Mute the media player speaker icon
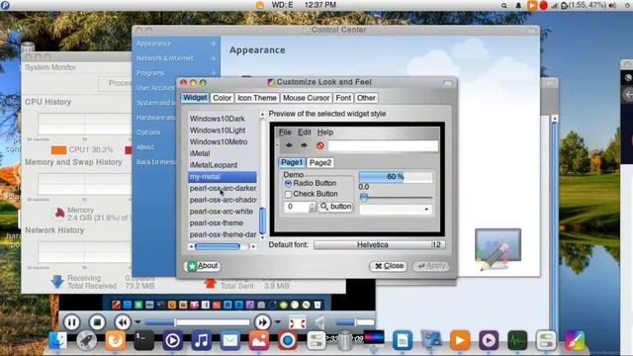 pos(319,322)
